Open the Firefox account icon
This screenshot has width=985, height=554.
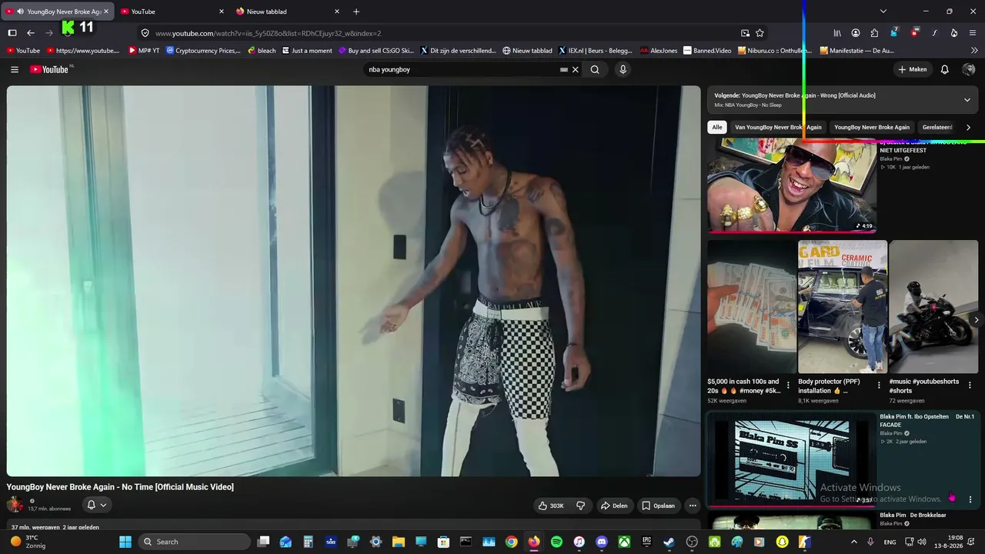pyautogui.click(x=856, y=33)
